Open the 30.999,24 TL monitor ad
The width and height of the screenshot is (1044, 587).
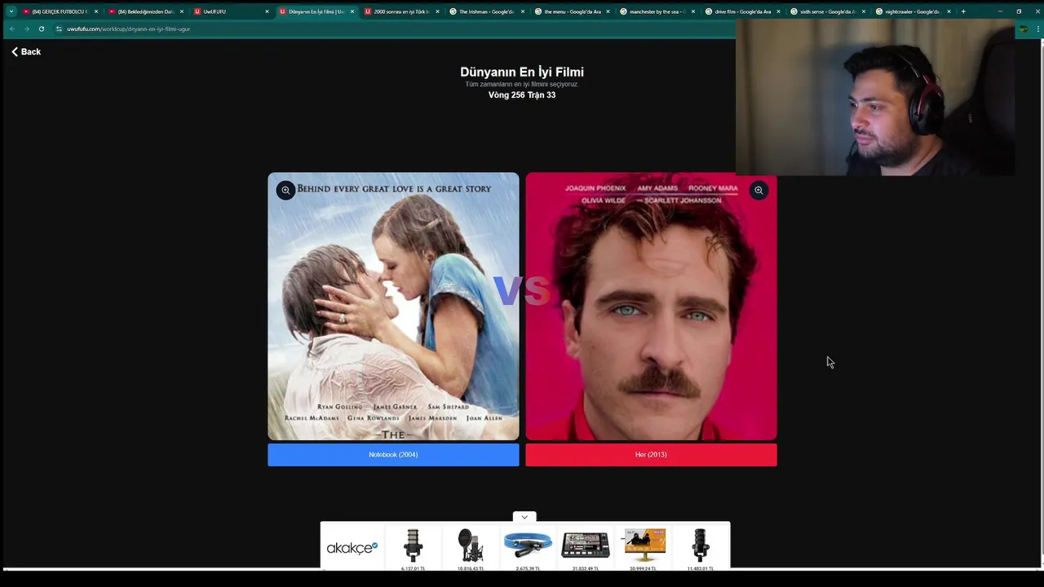(643, 548)
